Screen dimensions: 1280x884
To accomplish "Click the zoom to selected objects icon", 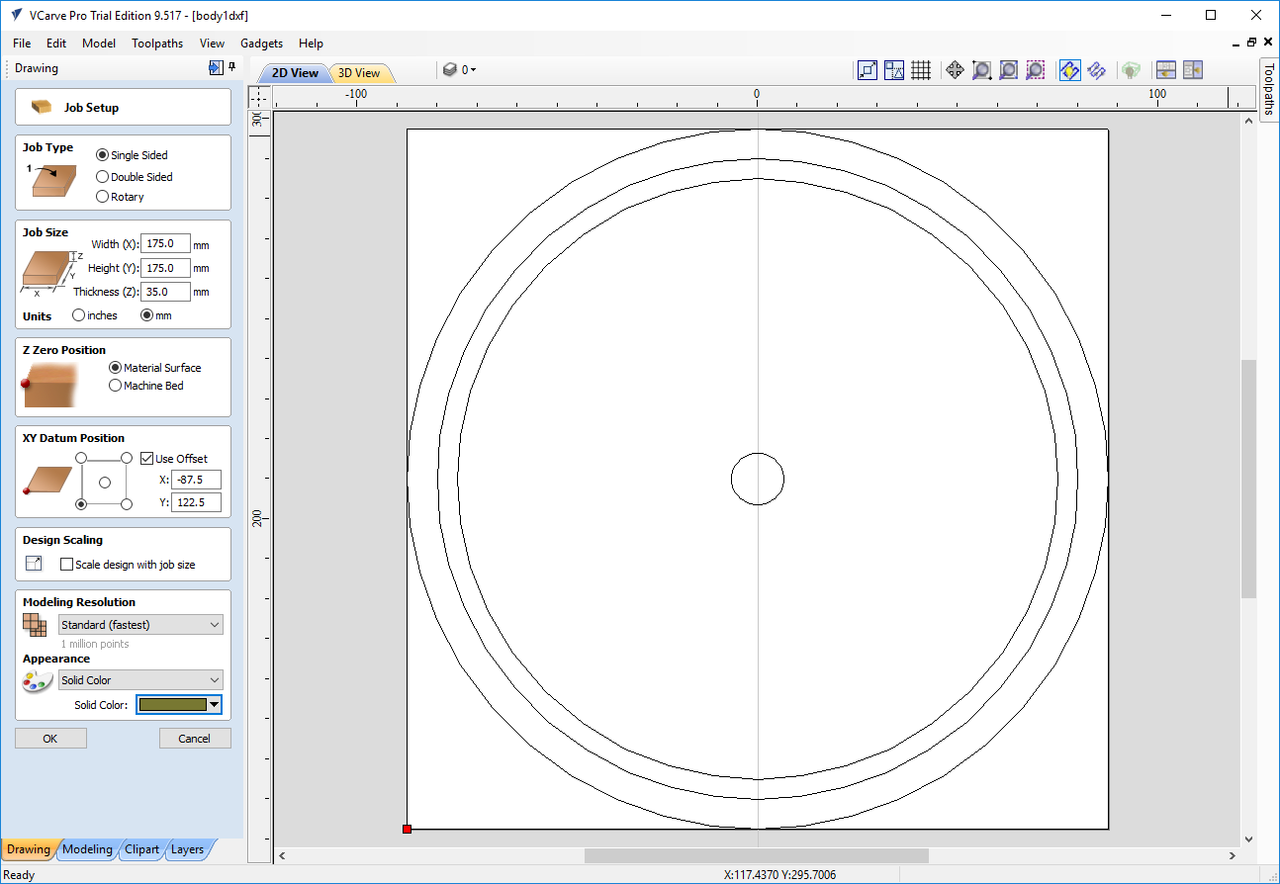I will [1035, 70].
